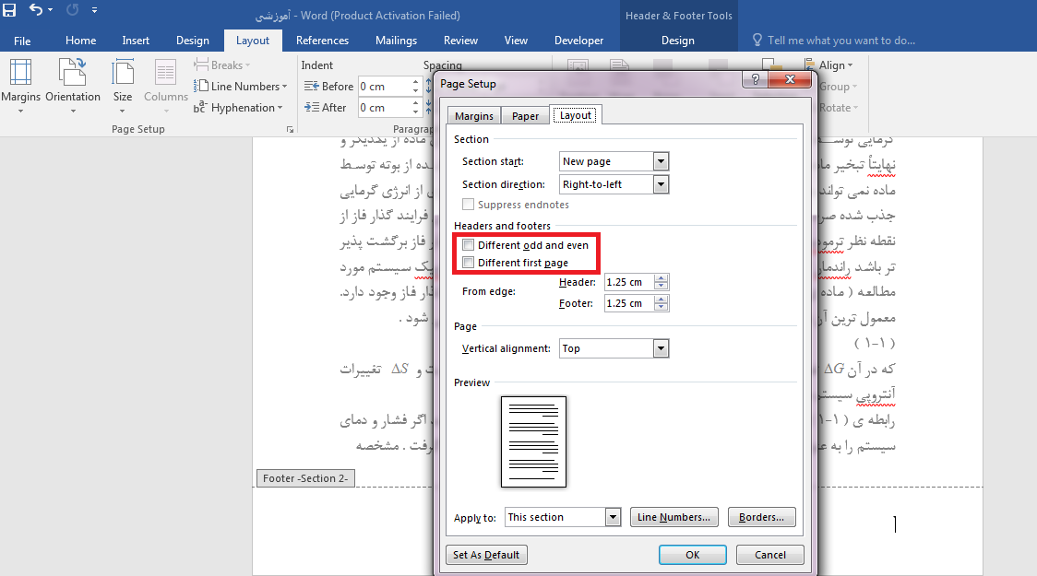Open the page Size icon menu
1037x576 pixels.
(x=123, y=78)
